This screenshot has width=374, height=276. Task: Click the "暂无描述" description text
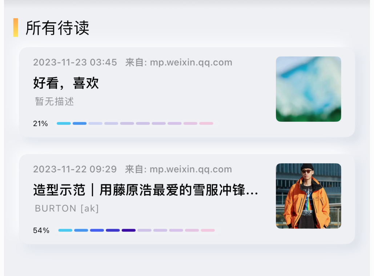pos(55,101)
